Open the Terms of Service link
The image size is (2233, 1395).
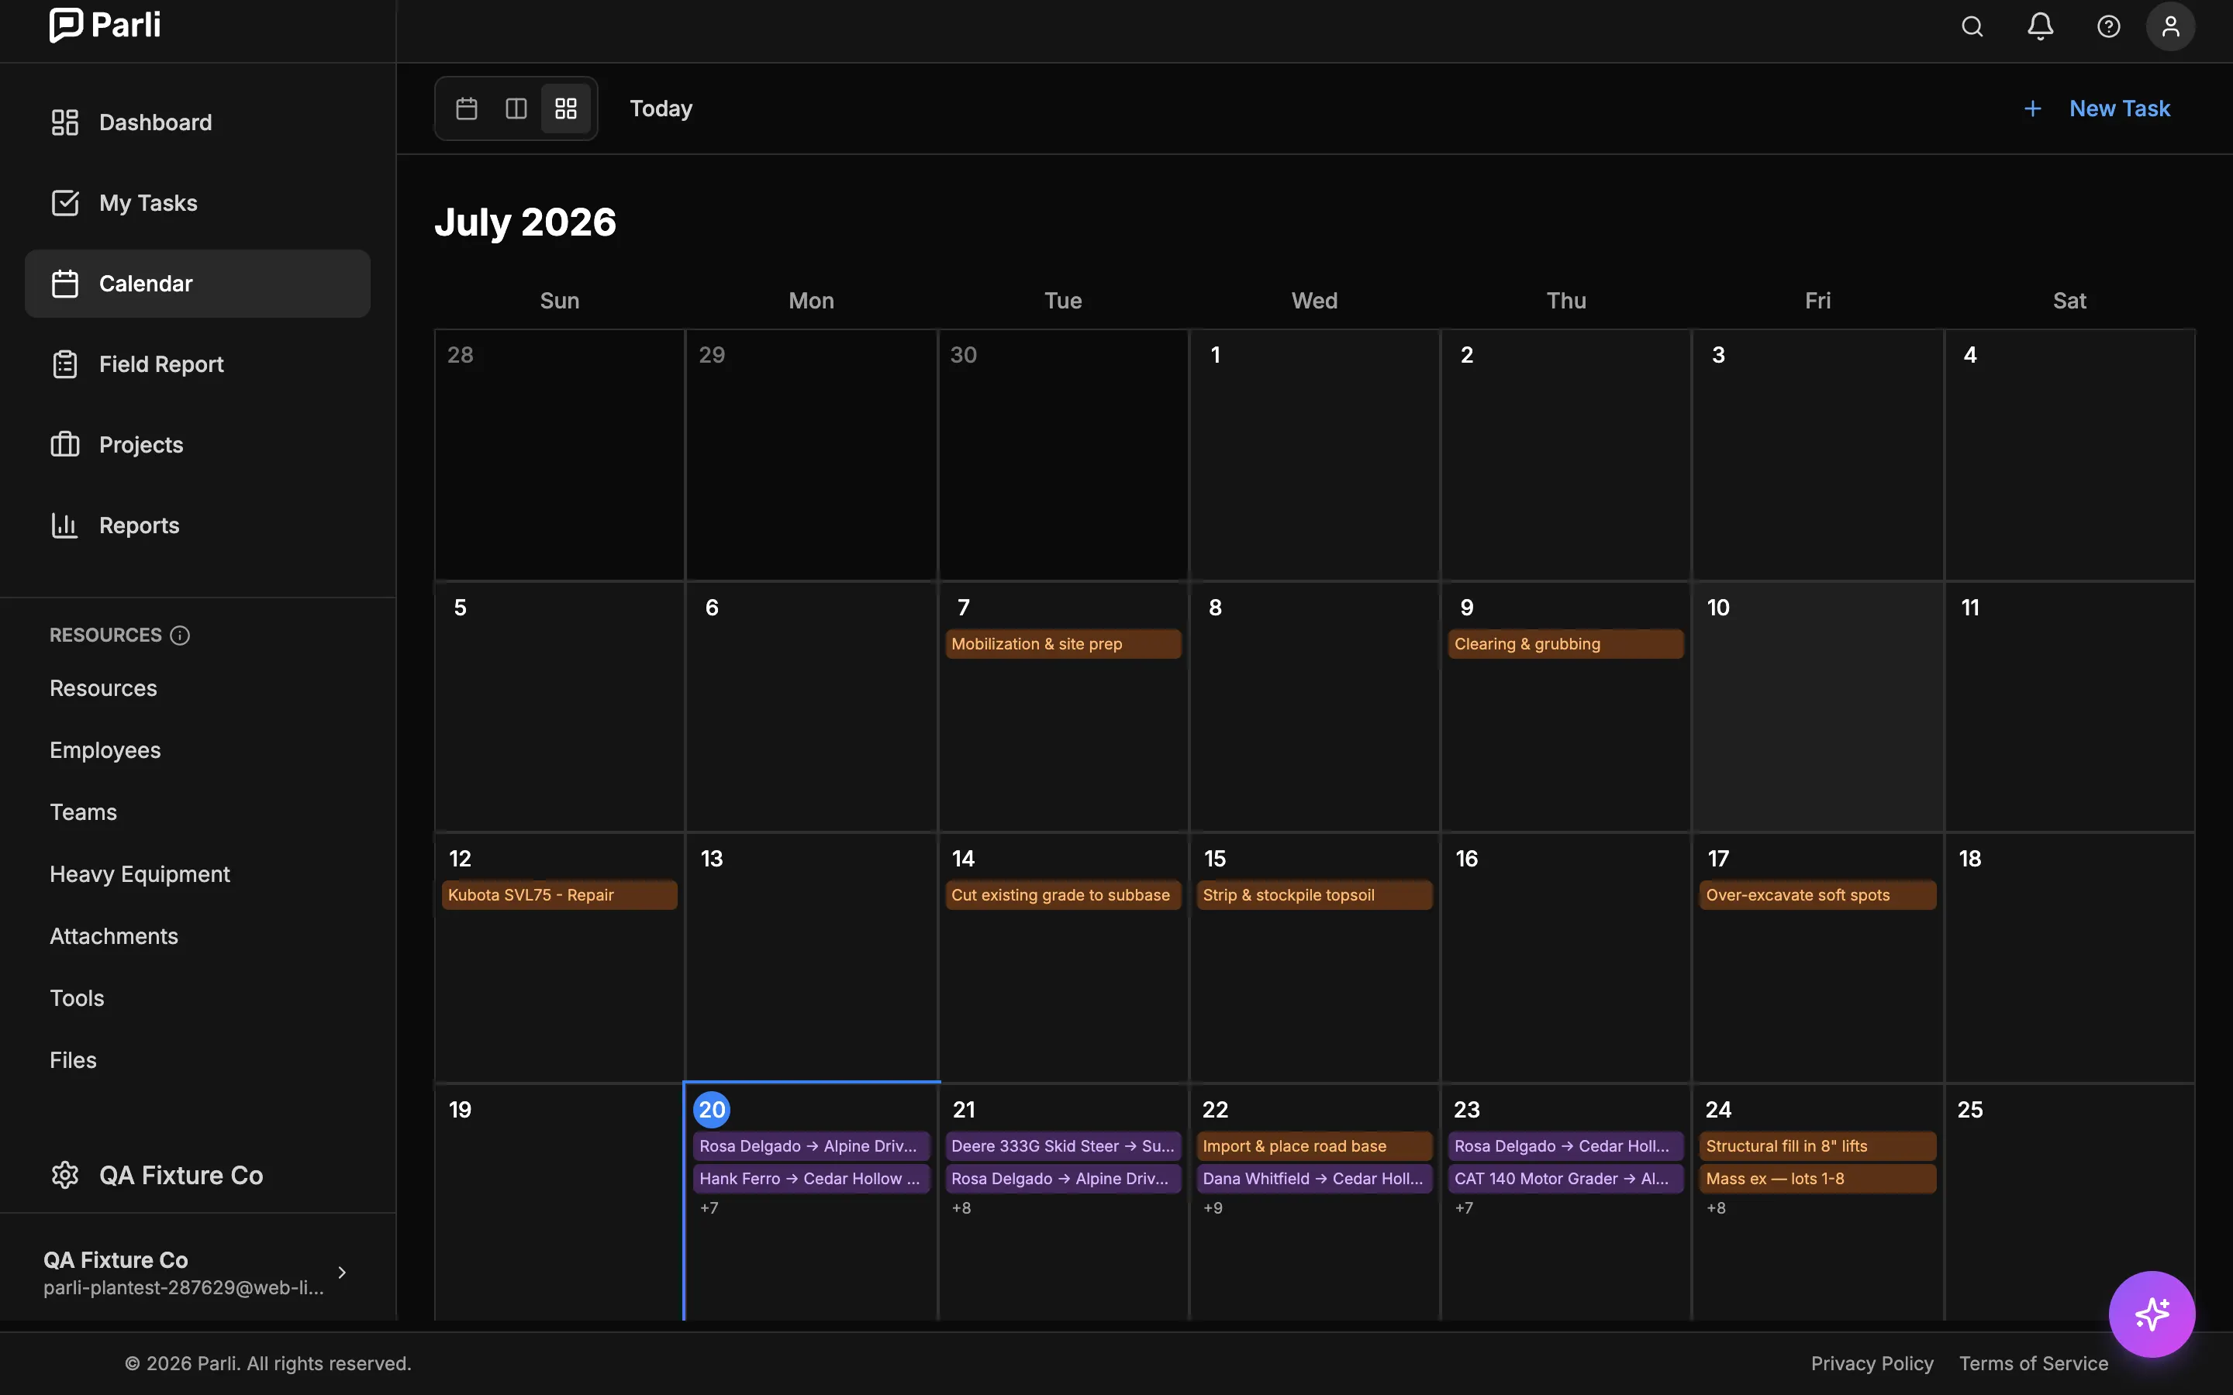pyautogui.click(x=2034, y=1364)
